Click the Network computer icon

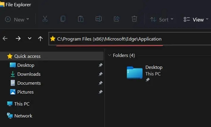(10, 116)
